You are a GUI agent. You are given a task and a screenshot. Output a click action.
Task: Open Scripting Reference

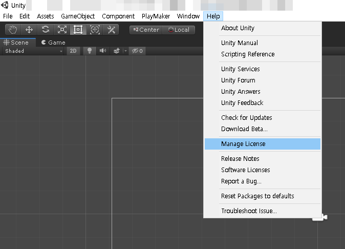263,54
